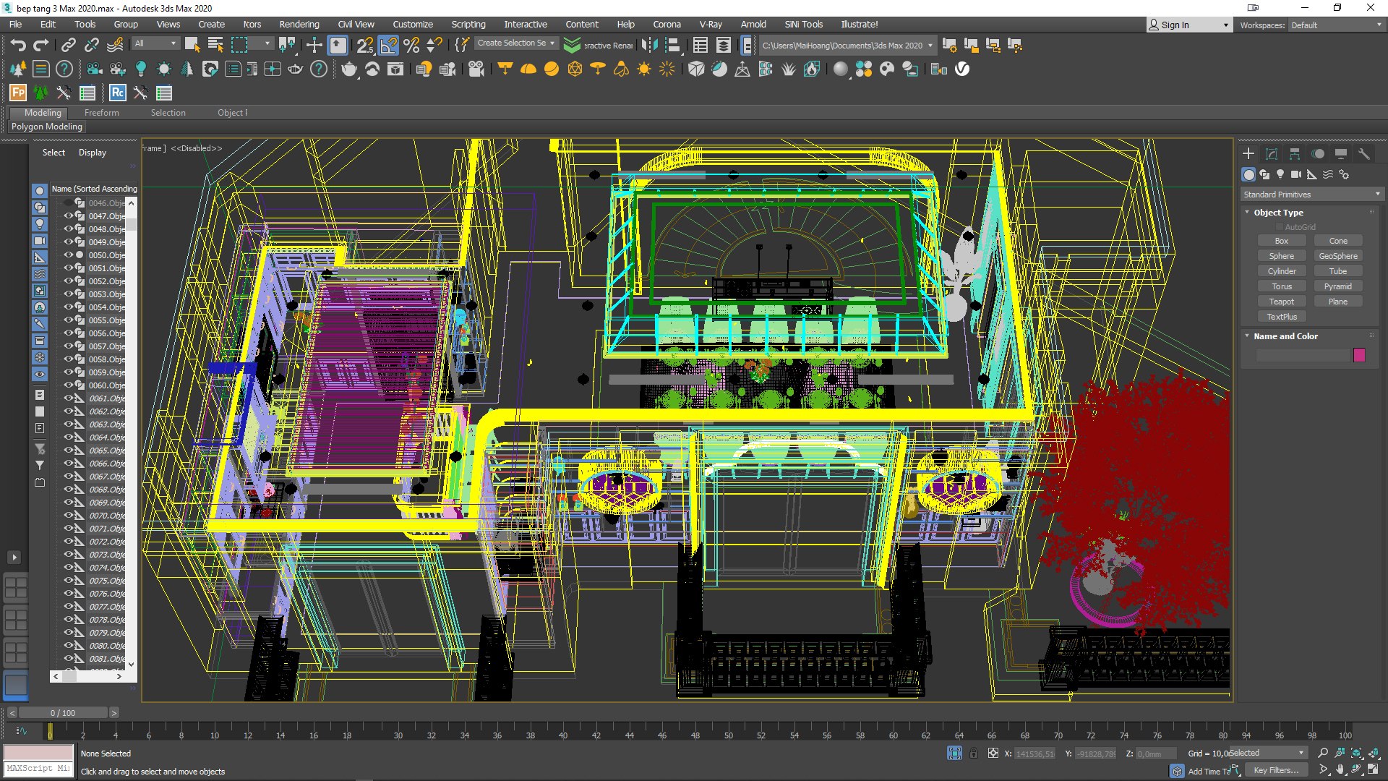Open the Rendering menu
The image size is (1388, 781).
(x=299, y=25)
